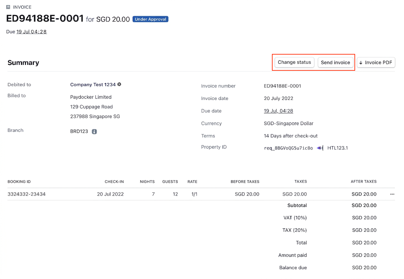Download the Invoice PDF
This screenshot has width=404, height=279.
pyautogui.click(x=376, y=62)
